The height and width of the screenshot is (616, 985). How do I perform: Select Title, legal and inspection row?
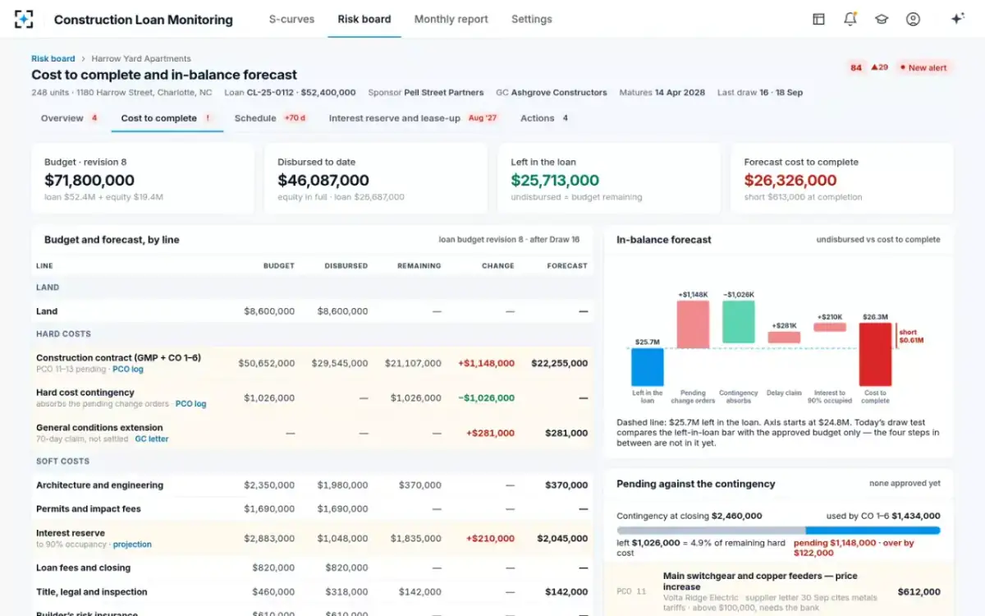[312, 592]
